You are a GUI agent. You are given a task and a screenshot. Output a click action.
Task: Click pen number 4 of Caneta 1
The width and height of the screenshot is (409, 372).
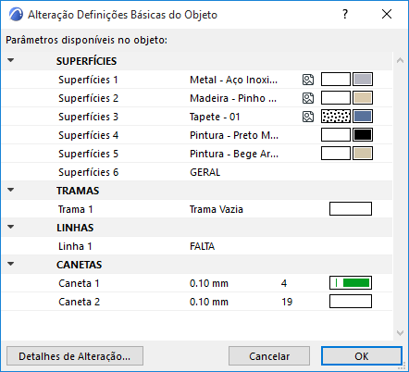click(284, 283)
